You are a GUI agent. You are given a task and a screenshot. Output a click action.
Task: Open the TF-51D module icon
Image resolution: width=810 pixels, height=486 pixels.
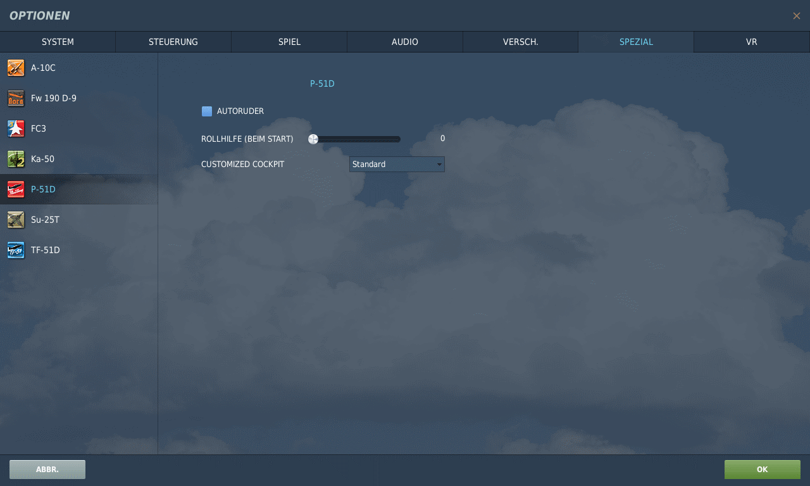coord(16,250)
